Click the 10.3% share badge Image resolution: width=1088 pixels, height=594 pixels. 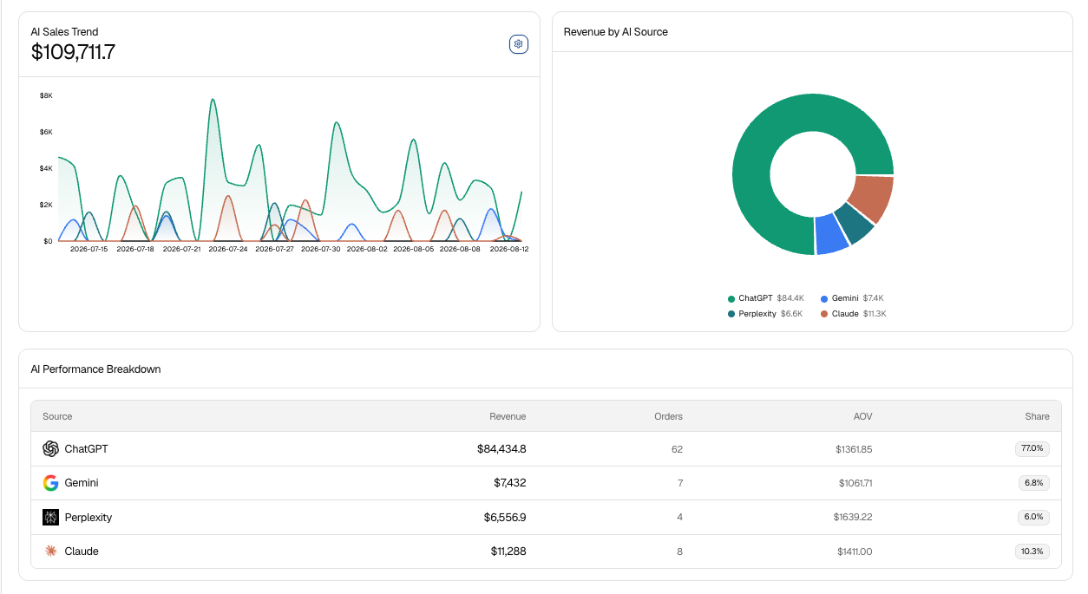(1032, 552)
